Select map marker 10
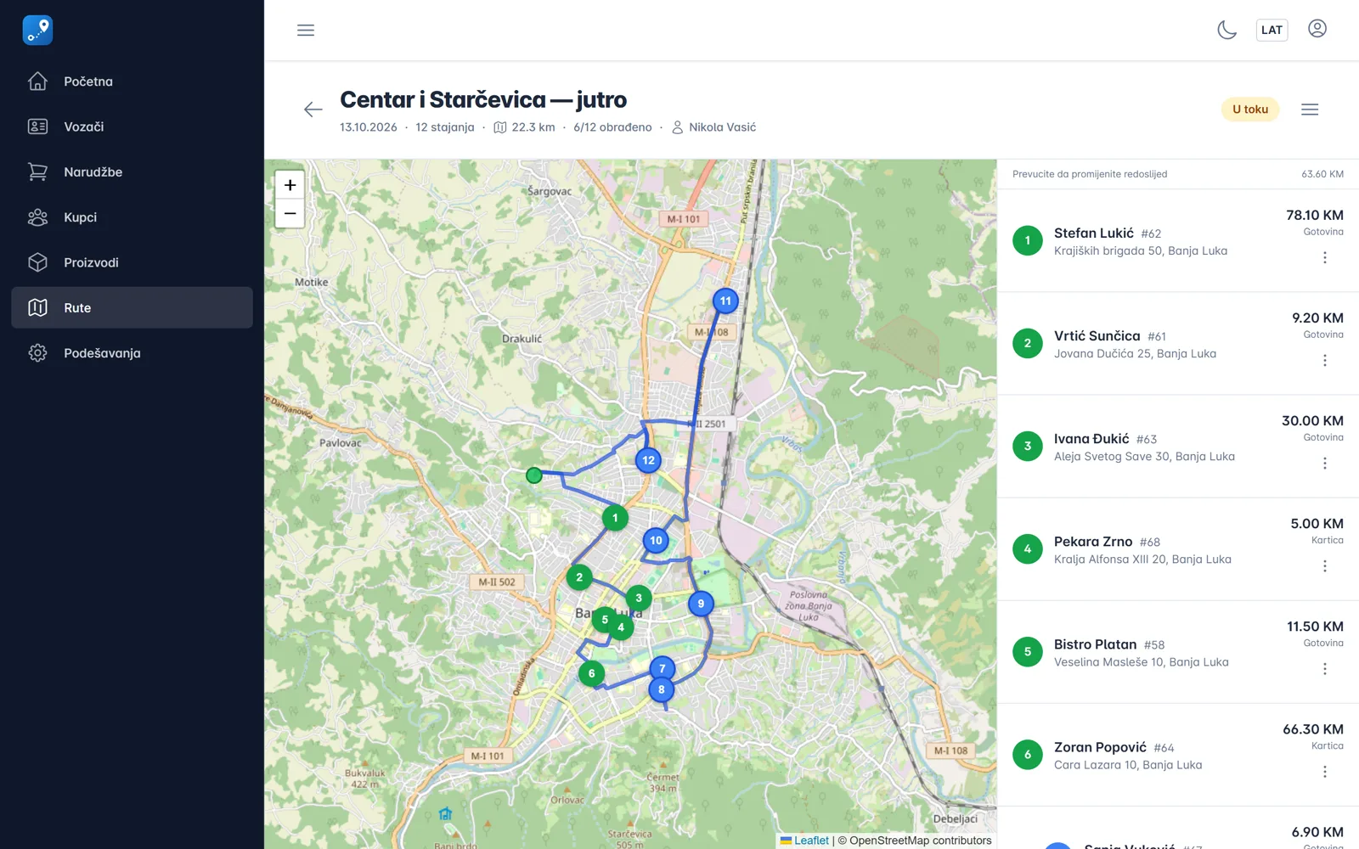The height and width of the screenshot is (849, 1359). pyautogui.click(x=656, y=540)
